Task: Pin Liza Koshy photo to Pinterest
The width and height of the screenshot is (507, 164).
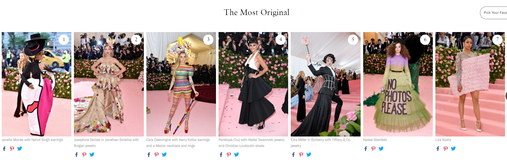Action: [446, 148]
